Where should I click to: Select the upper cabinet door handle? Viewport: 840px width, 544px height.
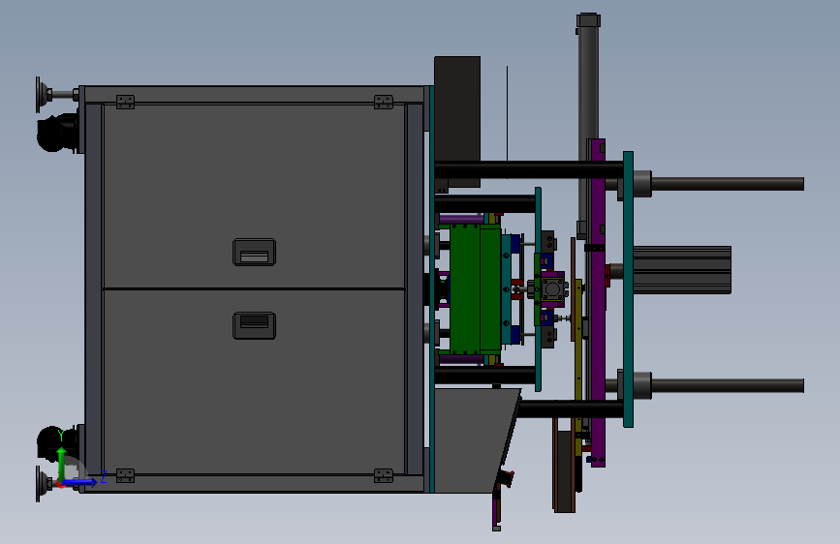click(x=254, y=252)
